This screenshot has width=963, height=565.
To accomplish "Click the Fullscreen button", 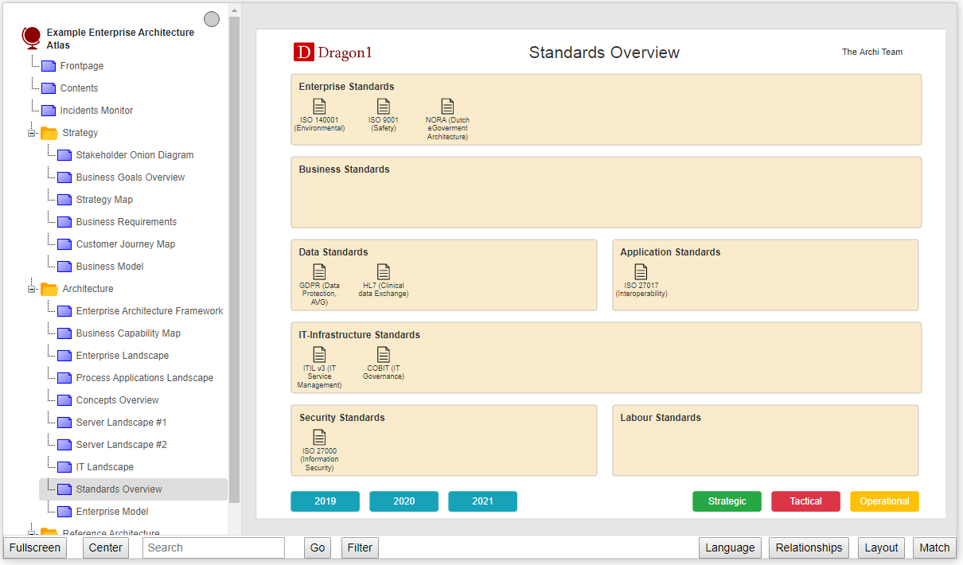I will 35,547.
